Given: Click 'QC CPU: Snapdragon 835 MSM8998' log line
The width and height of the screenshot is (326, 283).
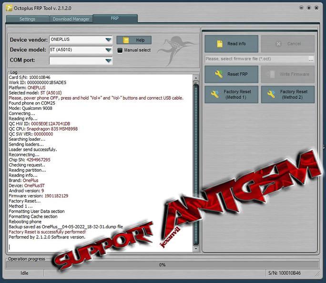Looking at the screenshot, I should 43,129.
